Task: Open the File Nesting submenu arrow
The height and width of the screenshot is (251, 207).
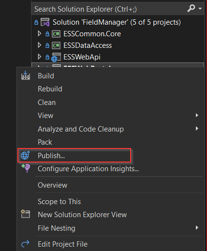Action: coord(197,228)
